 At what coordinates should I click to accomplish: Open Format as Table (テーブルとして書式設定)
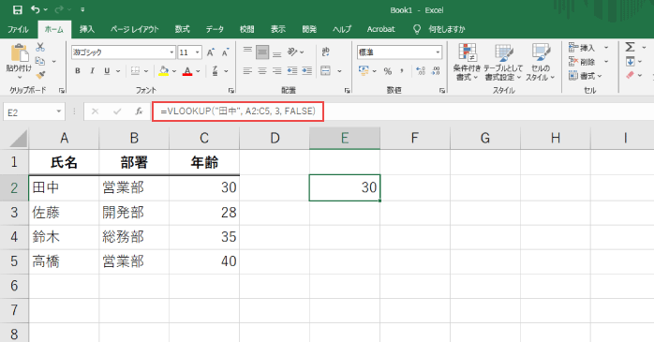[x=503, y=62]
